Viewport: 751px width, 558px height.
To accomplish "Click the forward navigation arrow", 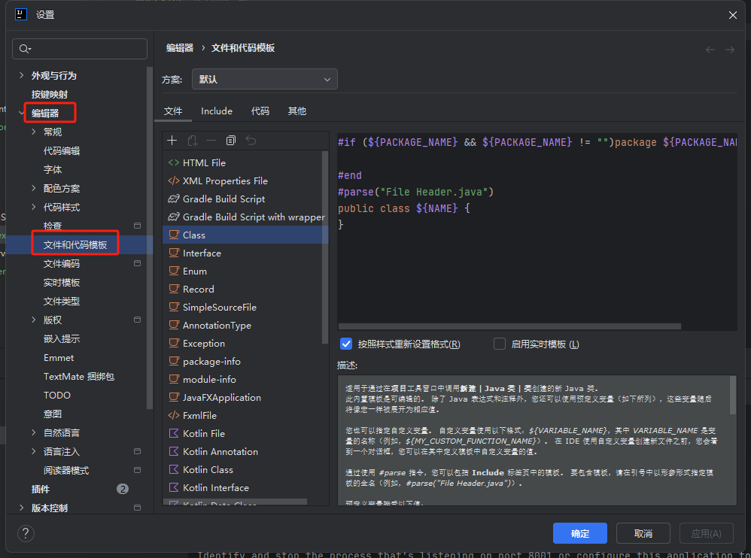I will (x=729, y=50).
